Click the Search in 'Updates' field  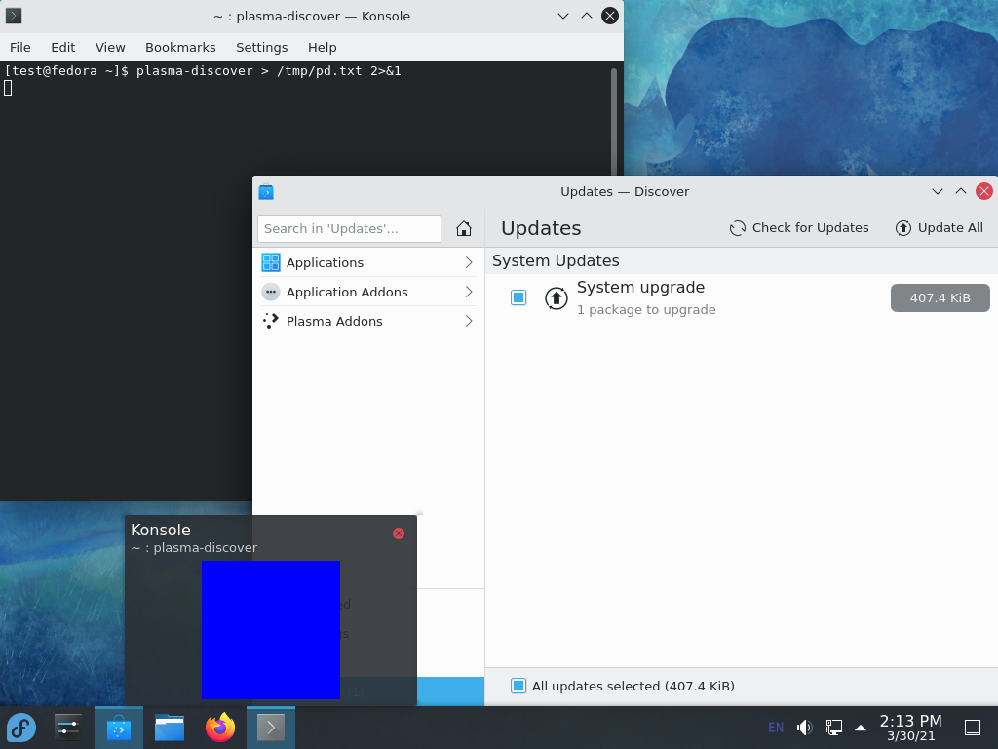(350, 228)
